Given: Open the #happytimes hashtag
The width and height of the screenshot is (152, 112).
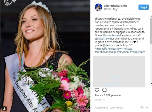Looking at the screenshot, I should coord(137,52).
